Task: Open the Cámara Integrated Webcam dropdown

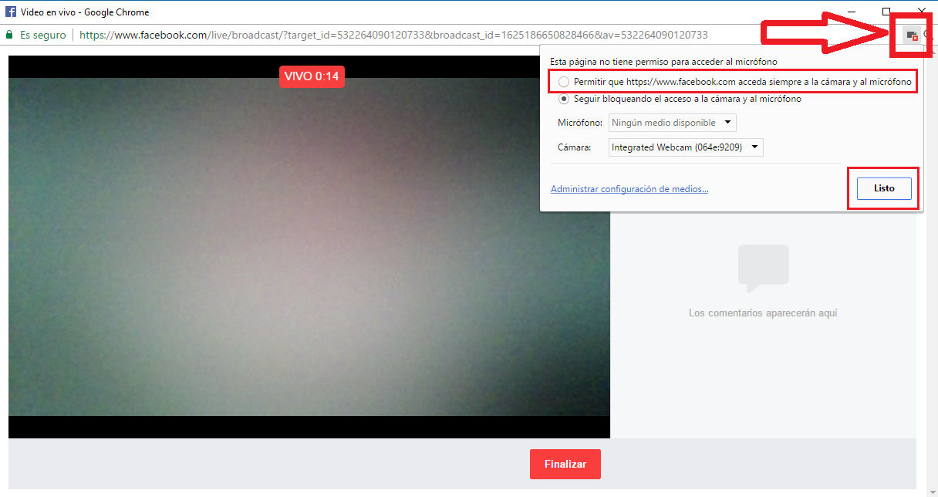Action: (686, 147)
